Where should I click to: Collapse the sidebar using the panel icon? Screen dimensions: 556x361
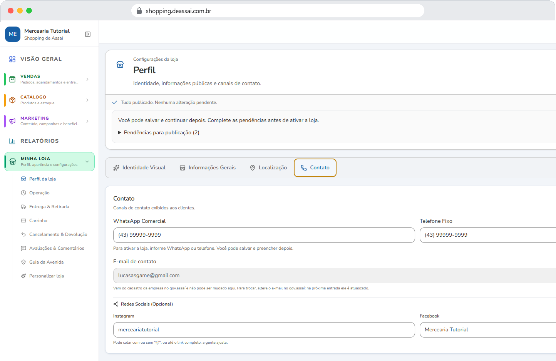[88, 34]
